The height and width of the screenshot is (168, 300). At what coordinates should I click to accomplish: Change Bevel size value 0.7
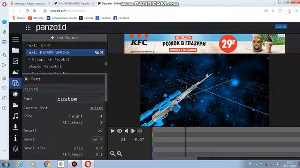point(99,148)
